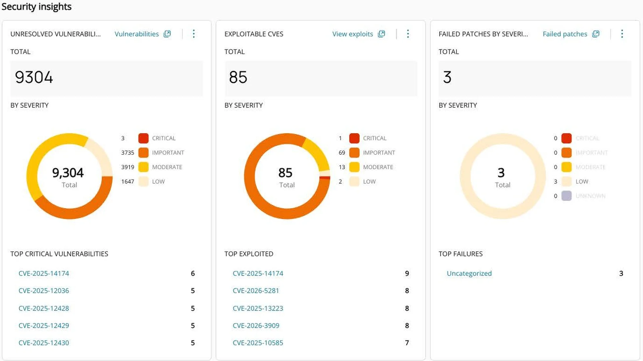
Task: Open CVE-2026-3909 under Top Exploited
Action: click(256, 326)
